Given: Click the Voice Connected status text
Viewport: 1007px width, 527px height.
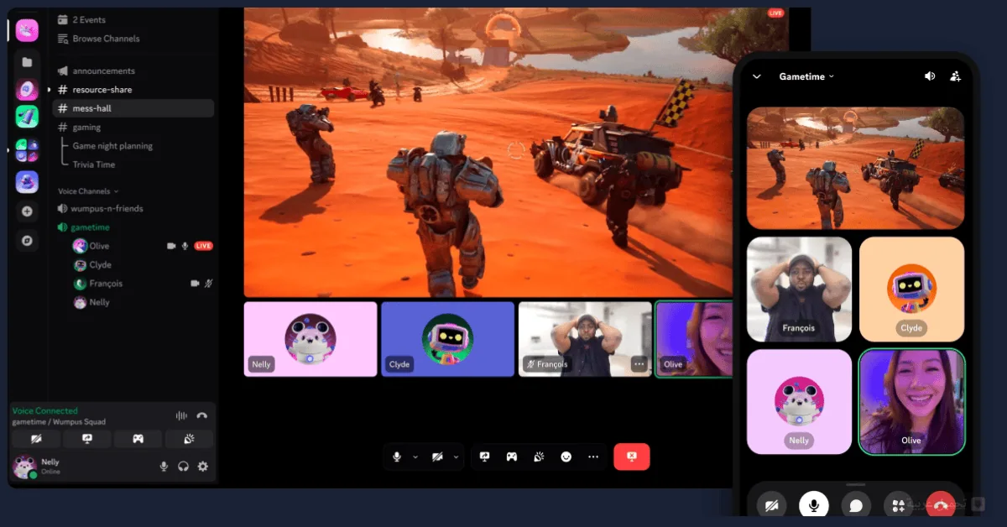Looking at the screenshot, I should [44, 411].
